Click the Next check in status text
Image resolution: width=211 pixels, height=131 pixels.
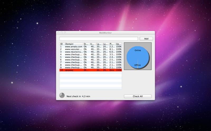78,96
